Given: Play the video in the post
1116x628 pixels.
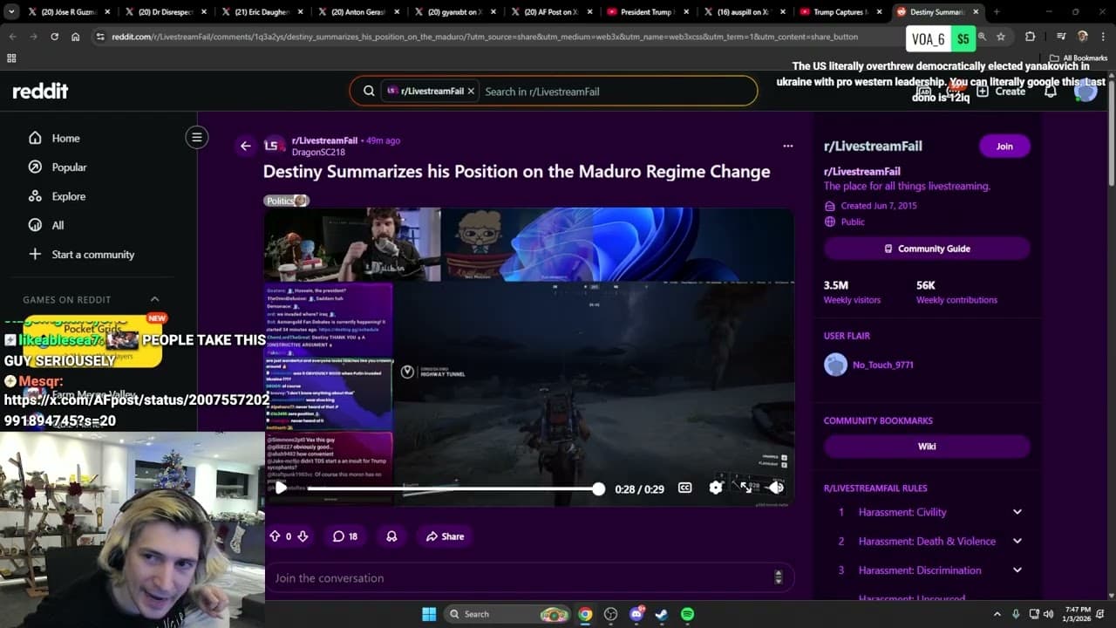Looking at the screenshot, I should (x=281, y=488).
